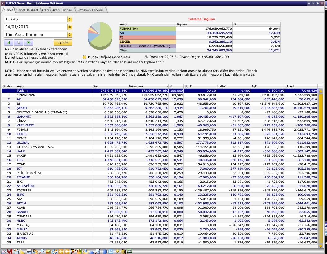The width and height of the screenshot is (327, 254).
Task: Sort by the ÜçAyF column header
Action: pyautogui.click(x=301, y=86)
